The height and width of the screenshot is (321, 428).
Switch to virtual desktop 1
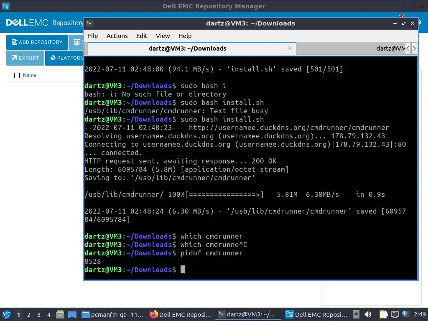point(18,315)
